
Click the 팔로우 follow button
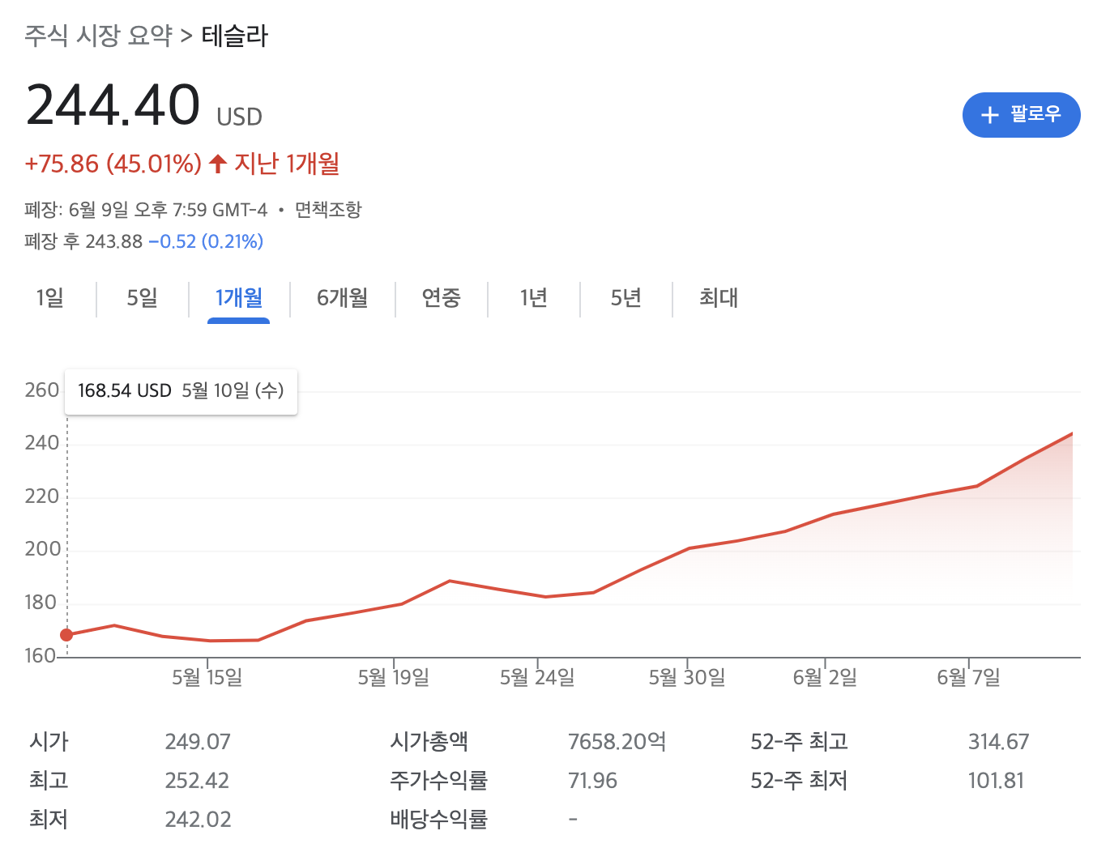[1021, 115]
